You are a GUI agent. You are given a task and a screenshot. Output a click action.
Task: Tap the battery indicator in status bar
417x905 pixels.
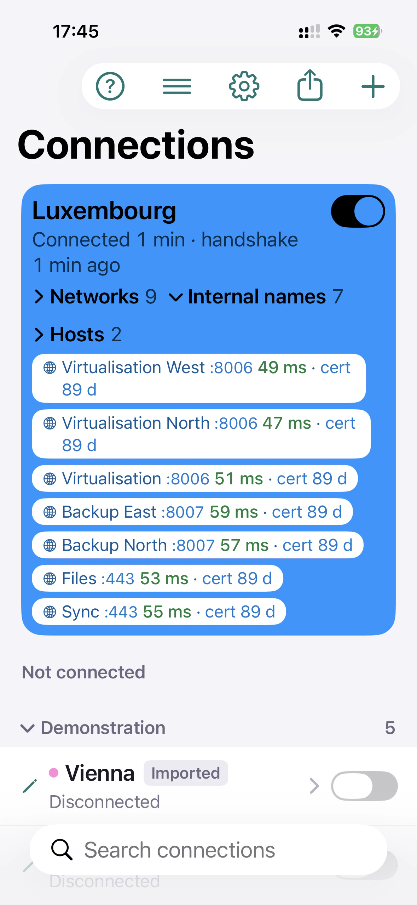(x=367, y=31)
